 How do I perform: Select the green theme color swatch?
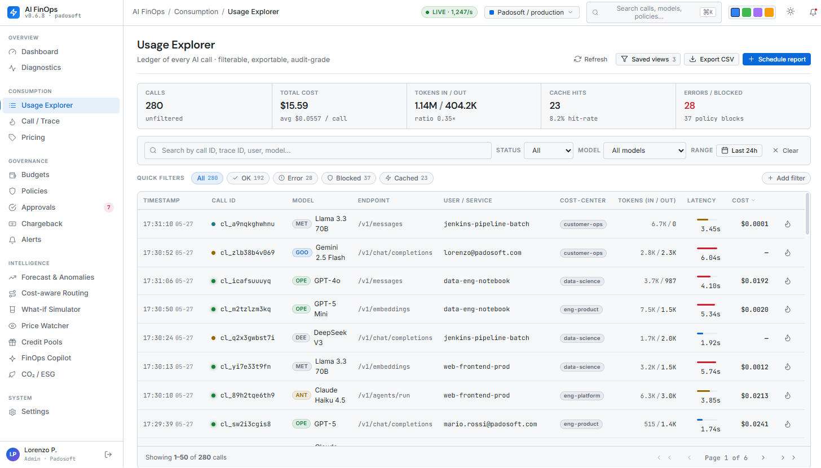pos(747,12)
